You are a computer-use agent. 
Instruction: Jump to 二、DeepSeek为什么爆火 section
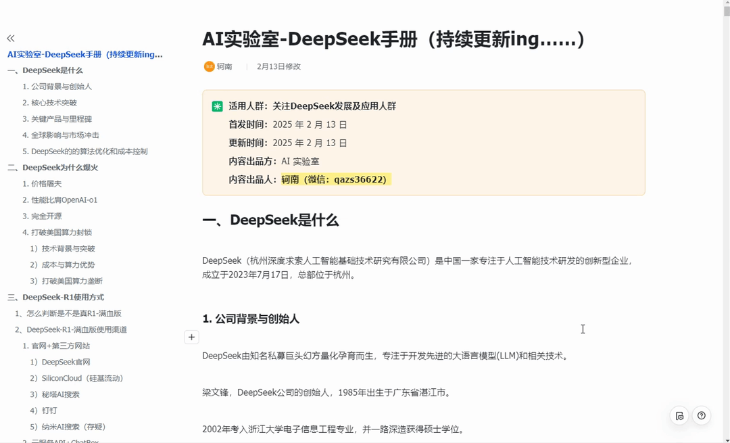tap(53, 168)
